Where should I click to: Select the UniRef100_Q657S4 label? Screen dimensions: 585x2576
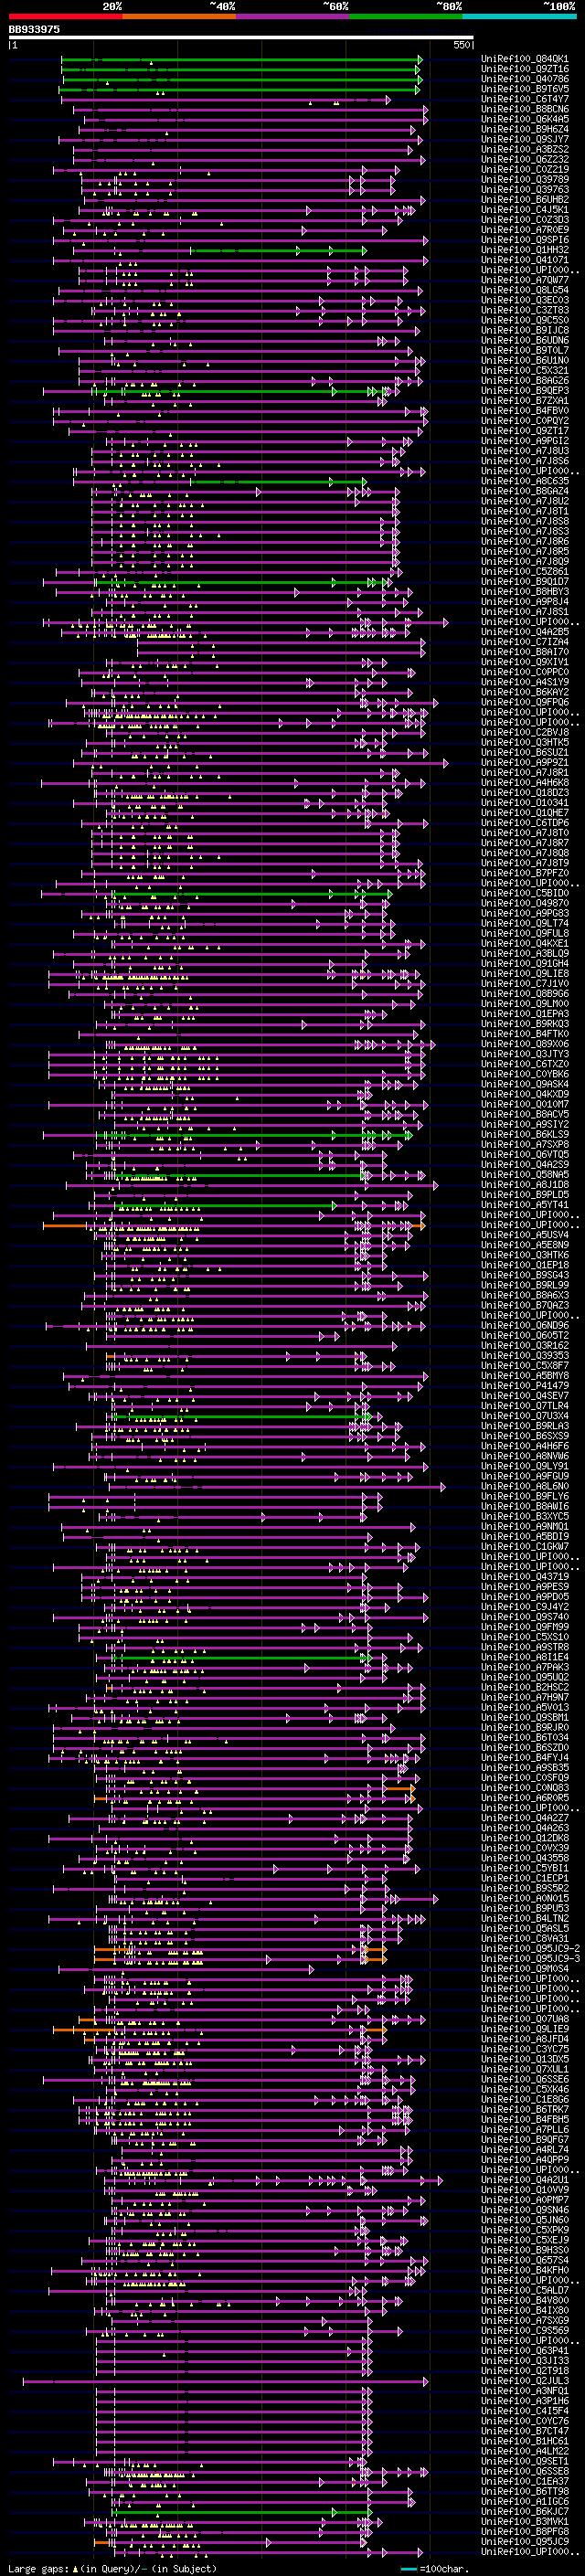click(525, 2260)
